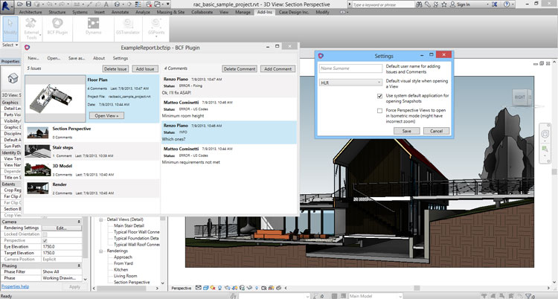Select the 3D Model issue in the list
Image resolution: width=558 pixels, height=299 pixels.
(x=92, y=170)
